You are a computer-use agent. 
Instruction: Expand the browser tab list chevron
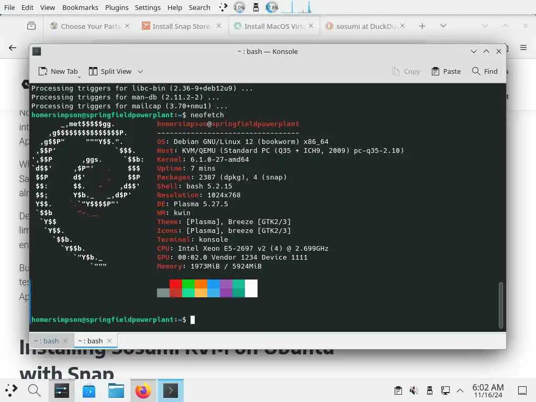click(443, 26)
